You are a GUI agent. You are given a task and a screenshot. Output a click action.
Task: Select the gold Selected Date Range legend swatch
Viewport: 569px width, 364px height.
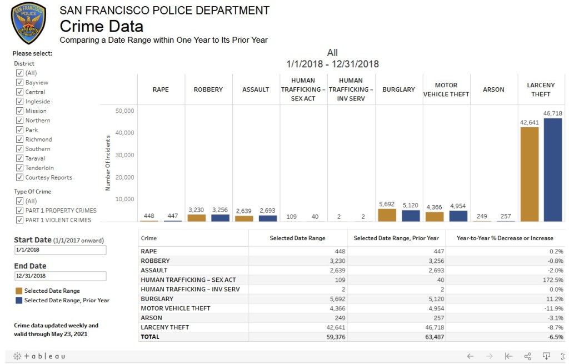[x=19, y=291]
